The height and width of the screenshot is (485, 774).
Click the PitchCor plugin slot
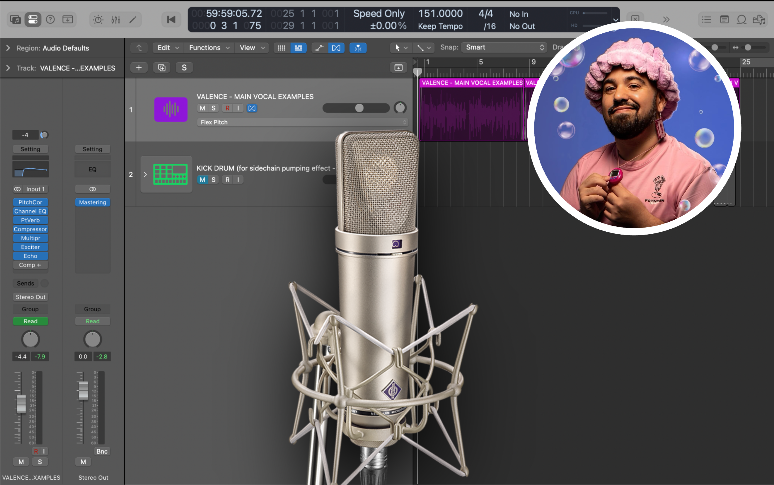pyautogui.click(x=30, y=202)
